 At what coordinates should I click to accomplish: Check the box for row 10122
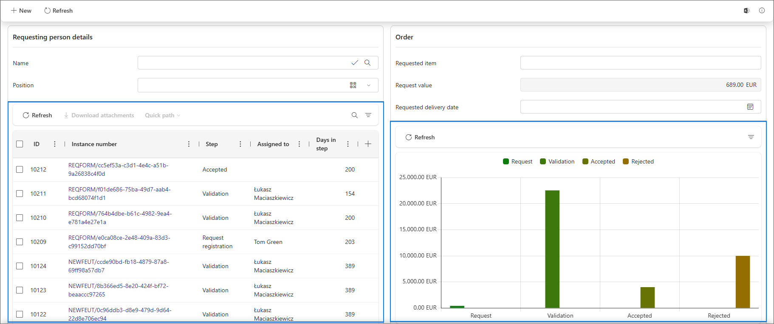[x=20, y=314]
